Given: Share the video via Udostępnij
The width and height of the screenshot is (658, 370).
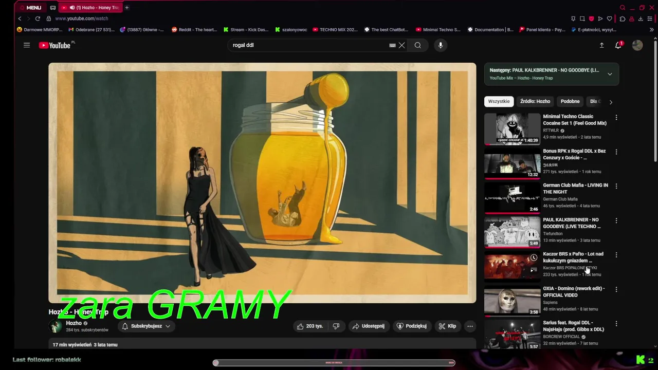Looking at the screenshot, I should coord(368,326).
